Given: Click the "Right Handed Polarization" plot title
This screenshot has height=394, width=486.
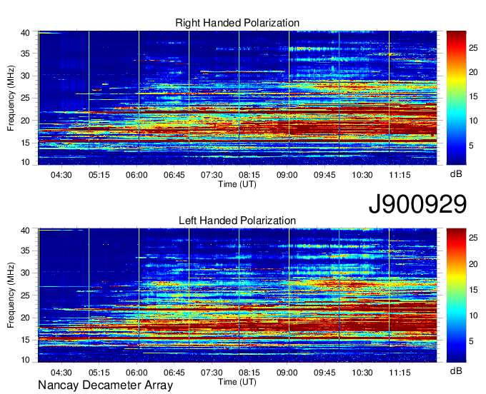Looking at the screenshot, I should 237,23.
